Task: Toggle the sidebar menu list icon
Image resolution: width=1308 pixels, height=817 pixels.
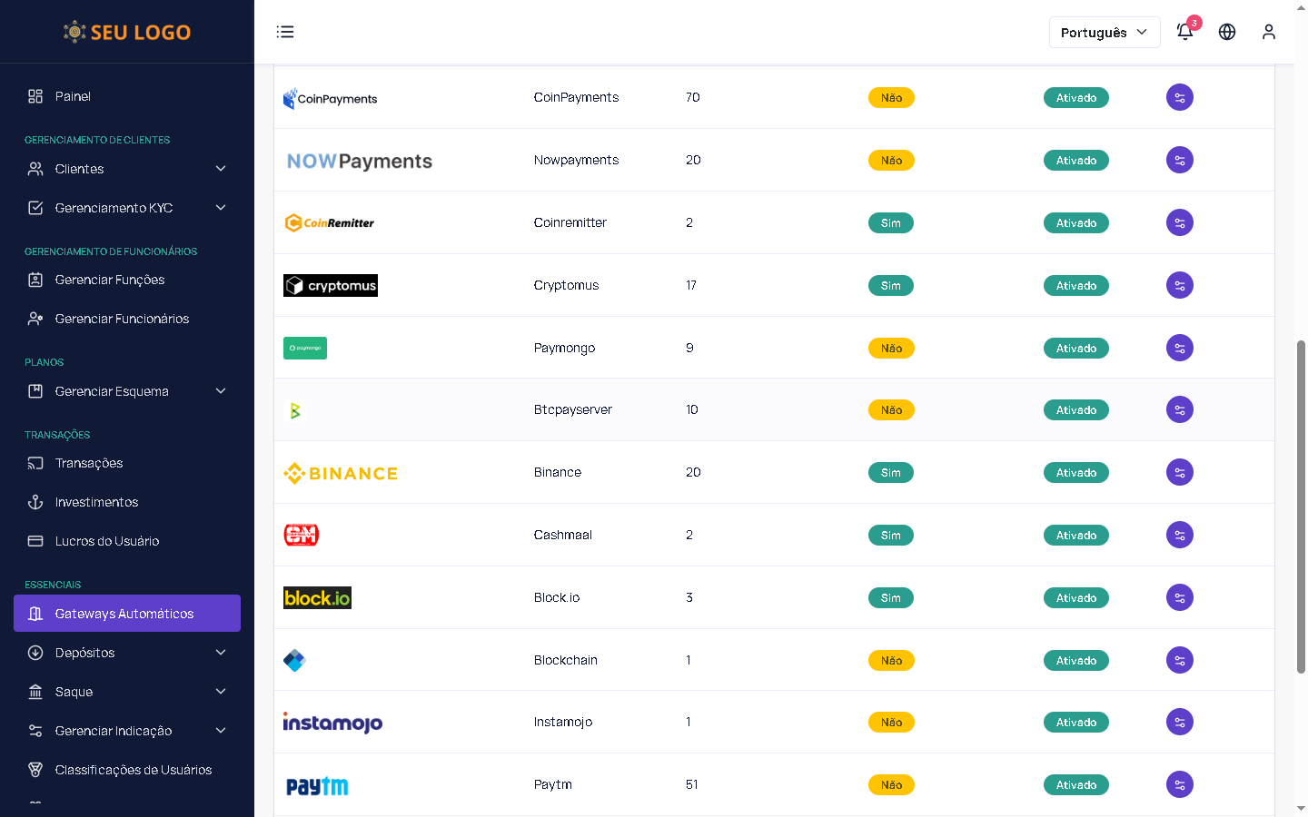Action: tap(285, 32)
